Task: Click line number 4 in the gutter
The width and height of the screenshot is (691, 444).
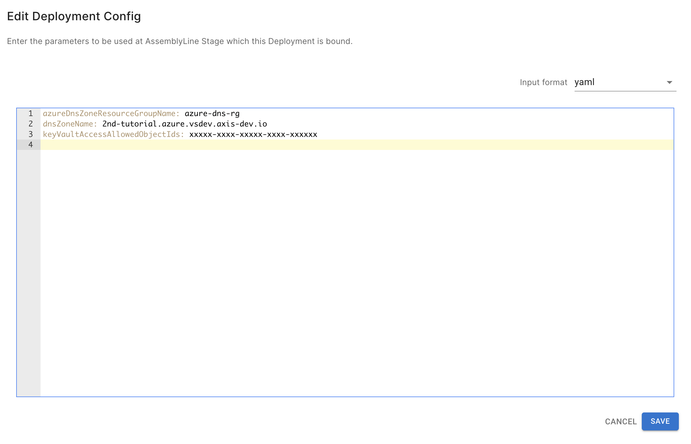Action: pos(30,145)
